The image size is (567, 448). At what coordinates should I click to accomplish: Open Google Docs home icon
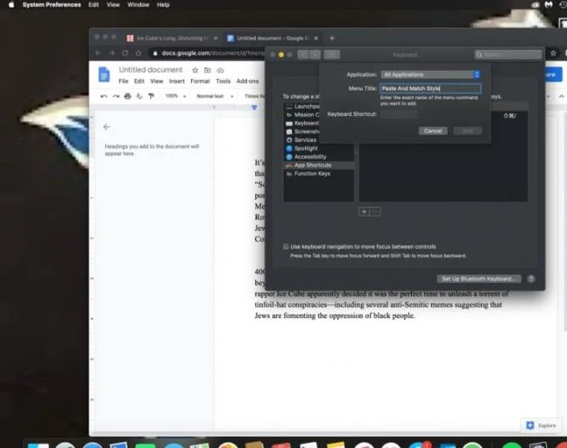click(x=104, y=74)
